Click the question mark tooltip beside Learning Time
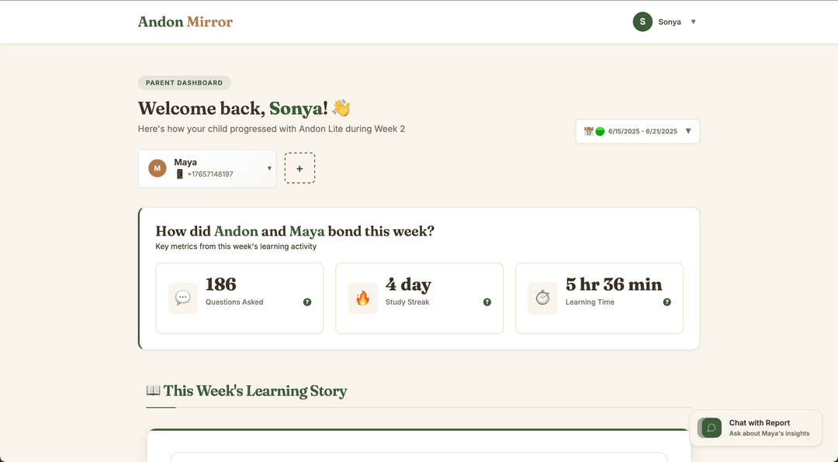 tap(667, 302)
